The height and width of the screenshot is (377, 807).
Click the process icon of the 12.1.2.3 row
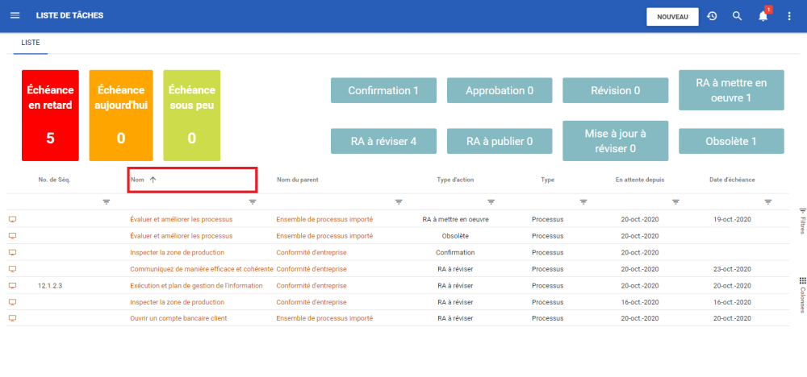click(x=13, y=285)
